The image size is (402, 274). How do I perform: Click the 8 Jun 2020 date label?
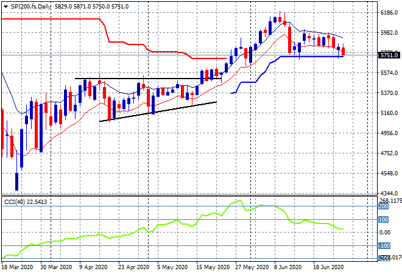pyautogui.click(x=287, y=267)
